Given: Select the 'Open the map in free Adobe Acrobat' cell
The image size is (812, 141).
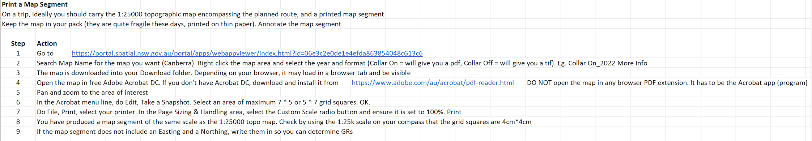Looking at the screenshot, I should [x=187, y=82].
